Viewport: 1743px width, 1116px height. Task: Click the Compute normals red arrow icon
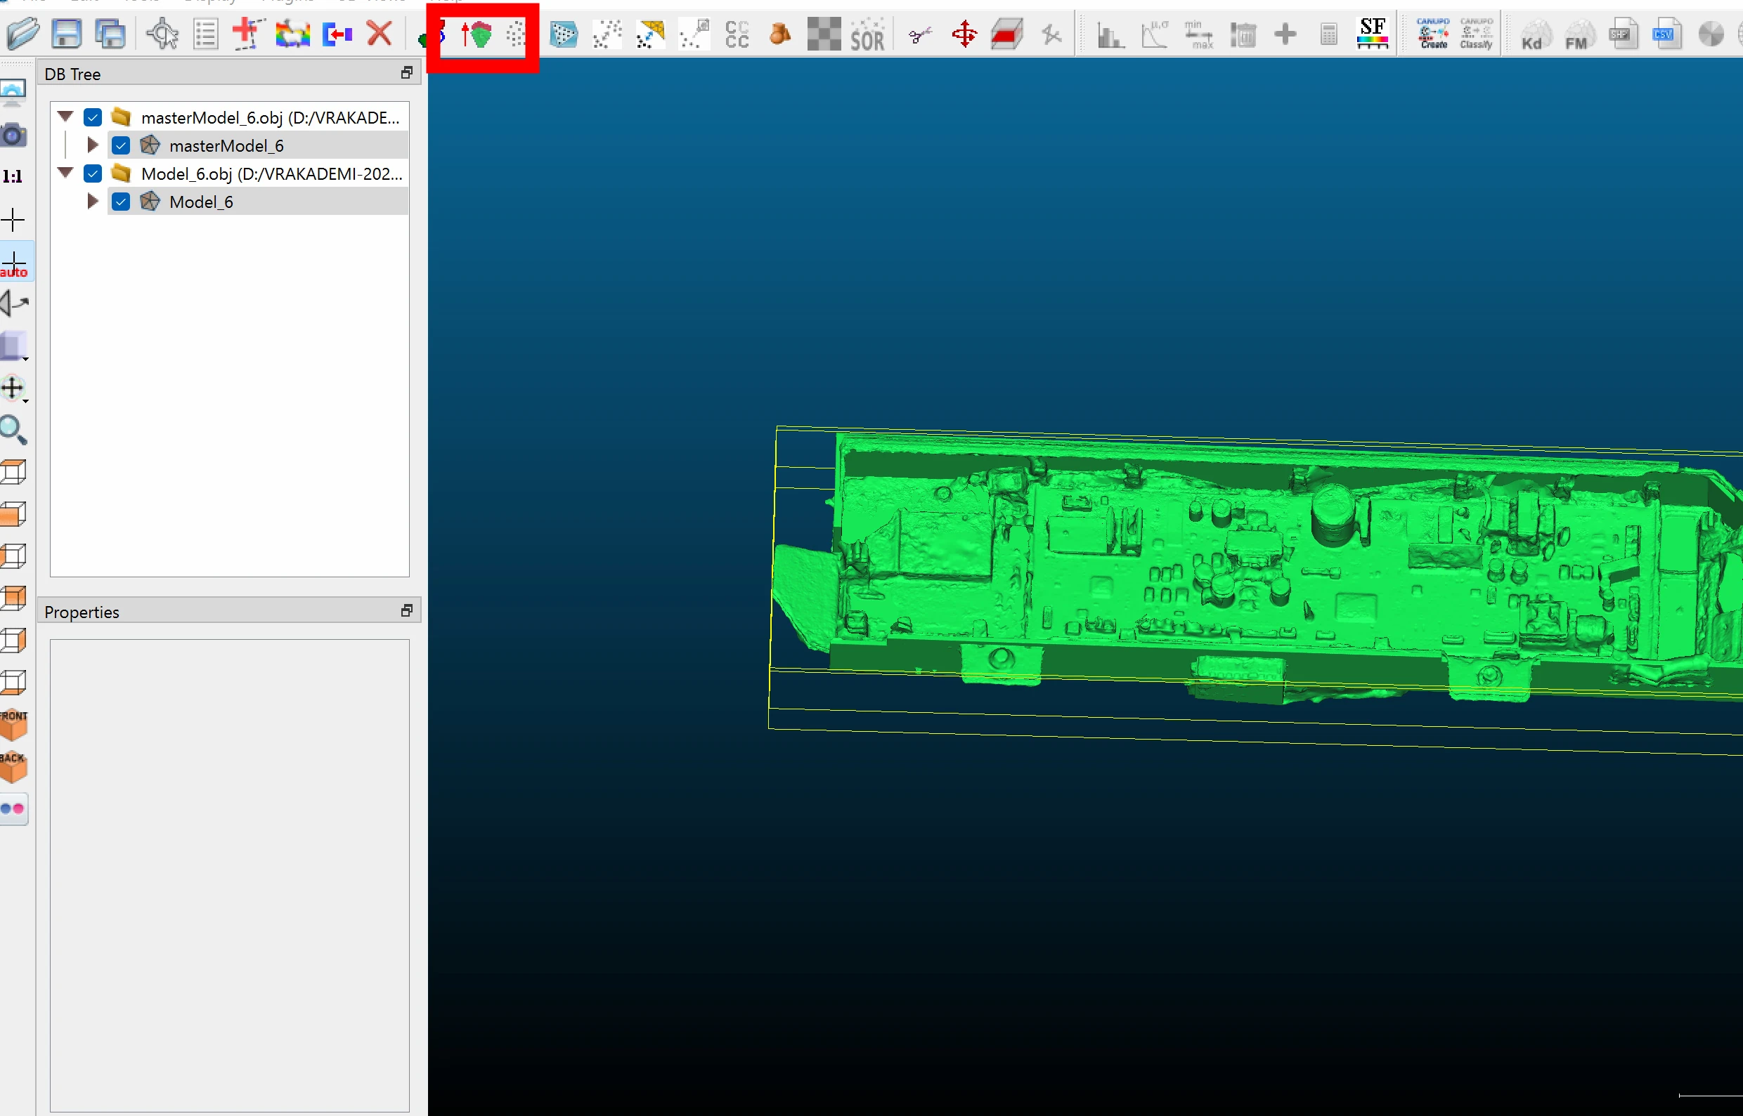point(477,33)
